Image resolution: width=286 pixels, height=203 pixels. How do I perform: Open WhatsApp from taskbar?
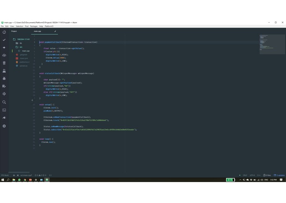coord(19,180)
